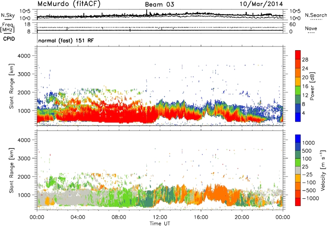
Task: Select the Beam 03 label
Action: tap(159, 4)
